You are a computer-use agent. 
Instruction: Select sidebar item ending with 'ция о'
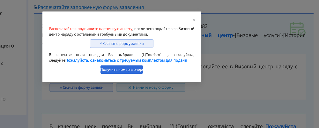click(x=6, y=46)
